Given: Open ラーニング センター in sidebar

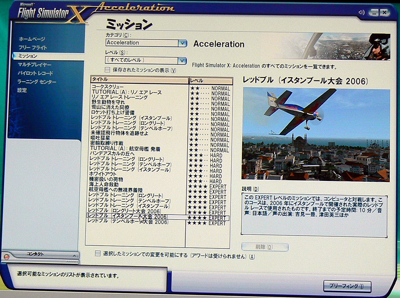Looking at the screenshot, I should point(37,82).
